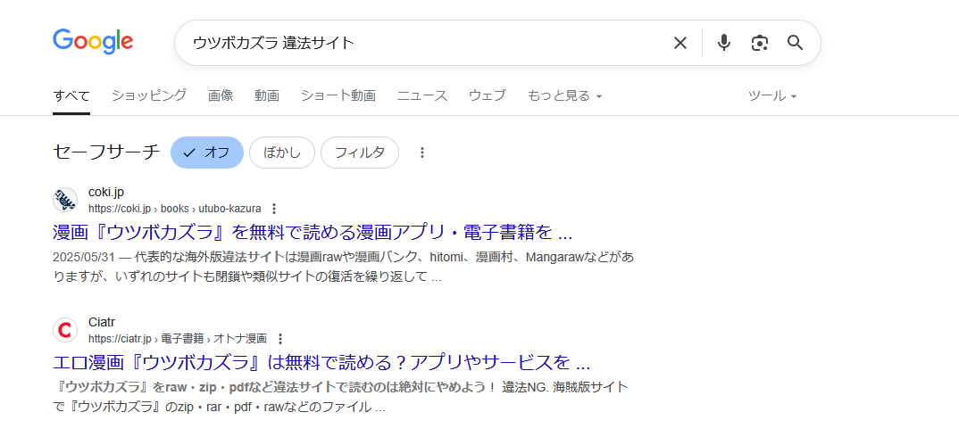Screen dimensions: 959x437
Task: Open Google Lens image search camera icon
Action: 760,43
